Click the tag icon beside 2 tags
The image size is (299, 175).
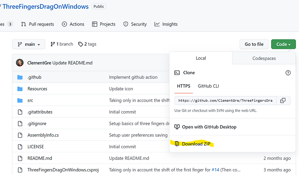pos(81,44)
